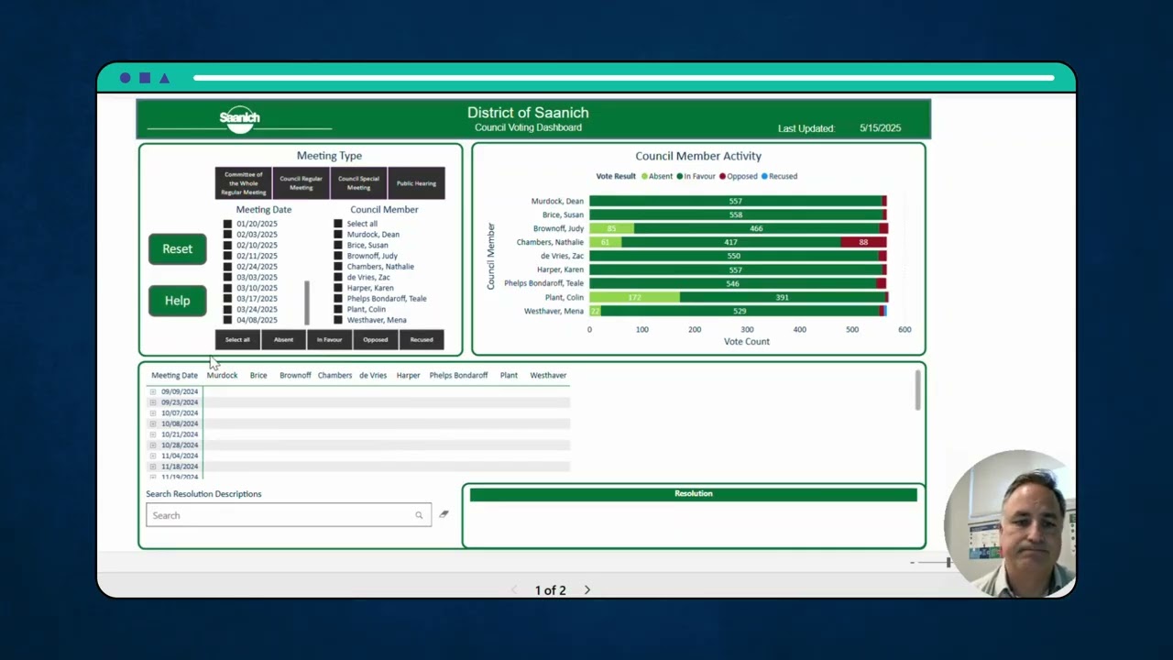Click the search magnifier icon
The height and width of the screenshot is (660, 1173).
pos(419,515)
